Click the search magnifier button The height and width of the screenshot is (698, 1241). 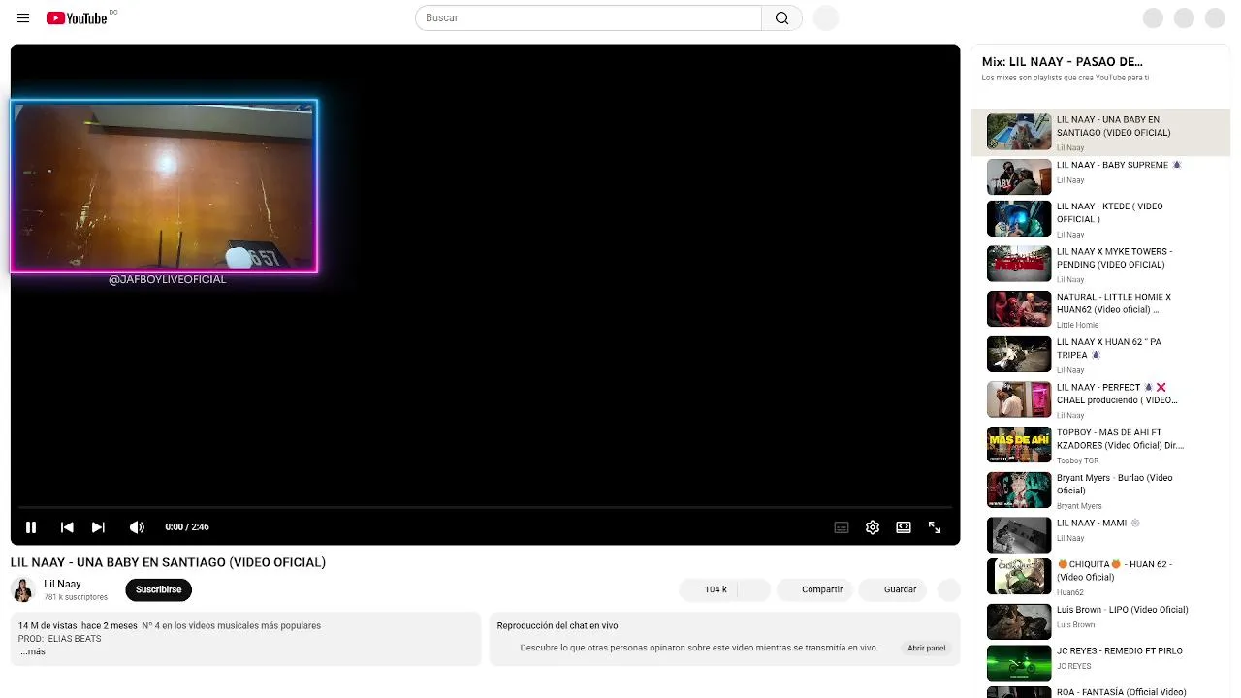tap(782, 17)
